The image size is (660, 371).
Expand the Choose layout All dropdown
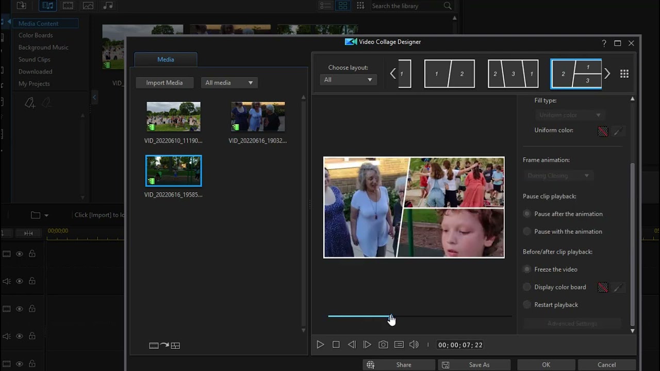(348, 80)
